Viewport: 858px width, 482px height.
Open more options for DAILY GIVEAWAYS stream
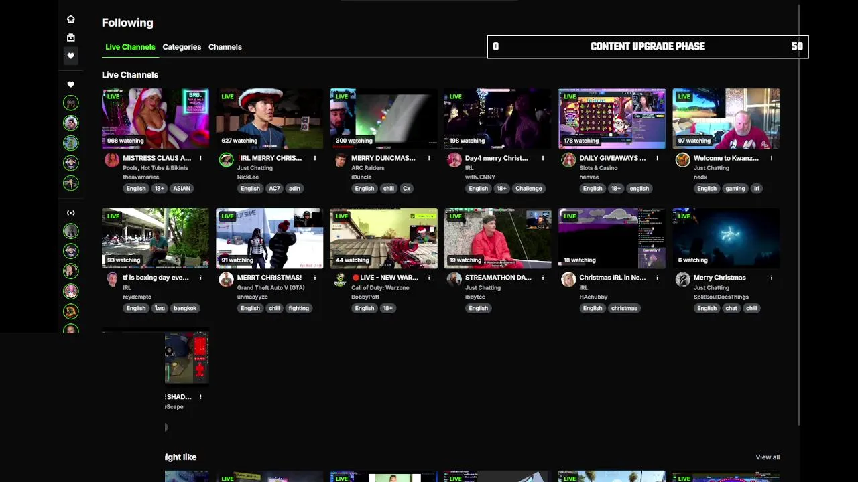tap(657, 158)
